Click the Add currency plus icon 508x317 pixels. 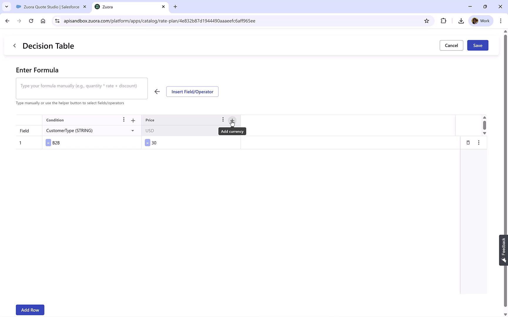pyautogui.click(x=232, y=121)
